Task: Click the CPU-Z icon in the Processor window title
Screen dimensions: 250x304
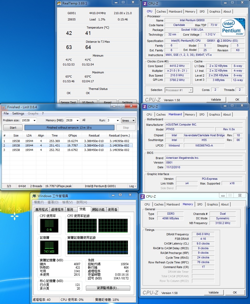Action: 145,3
